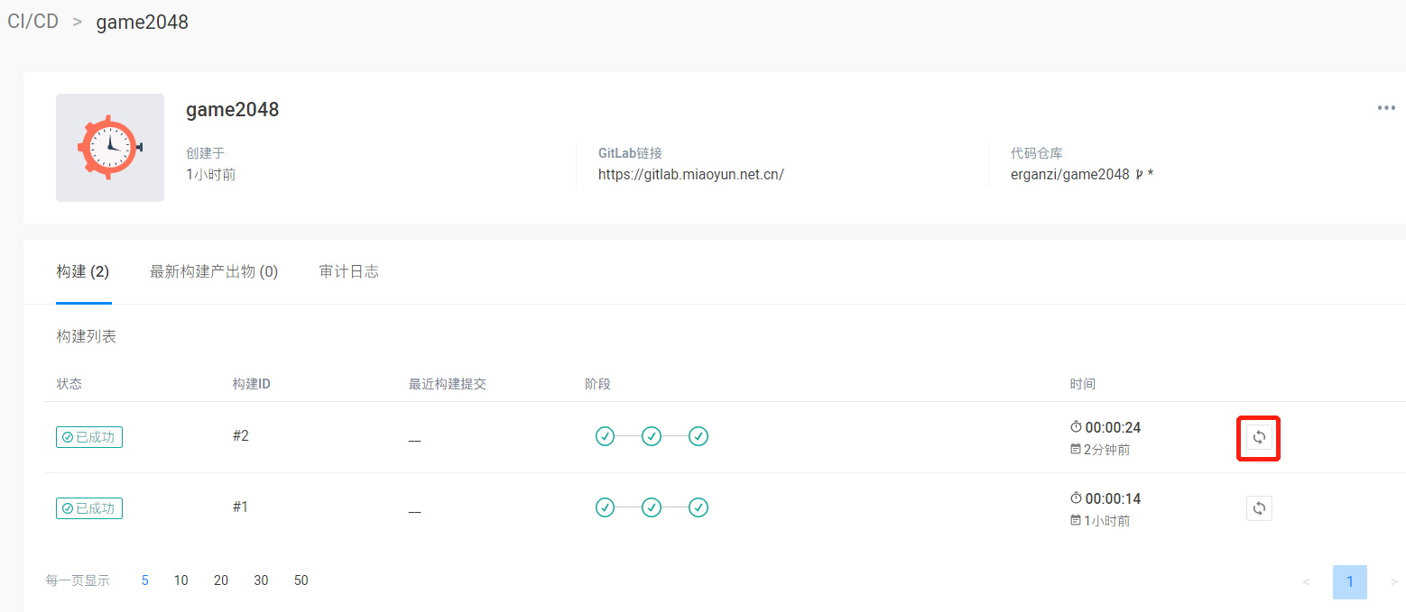Select the 构建 (2) tab
The width and height of the screenshot is (1406, 612).
(x=82, y=271)
